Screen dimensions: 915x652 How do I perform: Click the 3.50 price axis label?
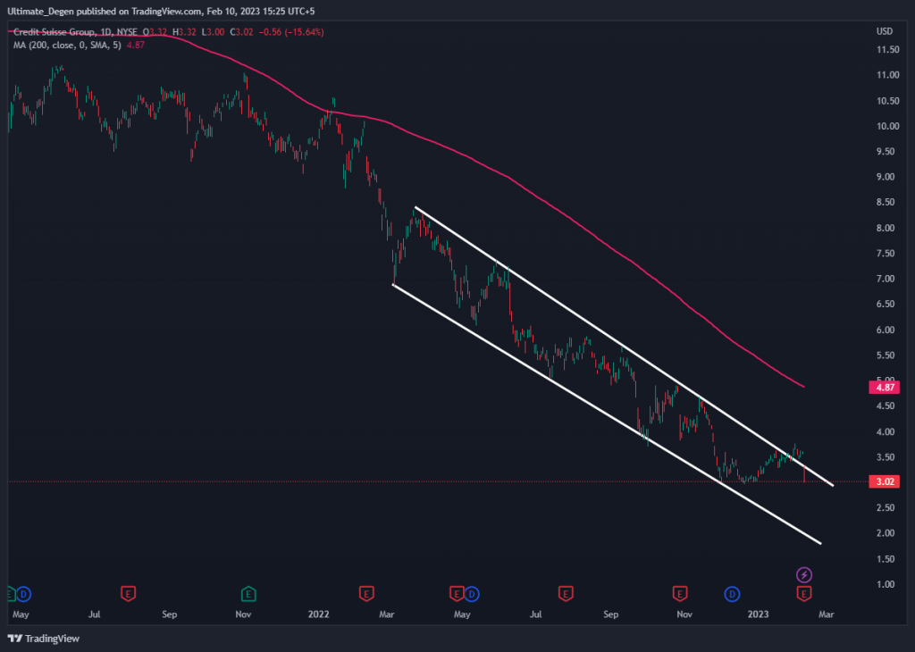(886, 456)
